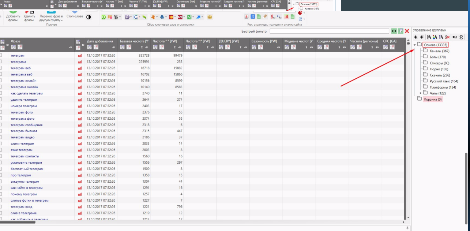
Task: Click the green code brackets filter icon
Action: 394,31
